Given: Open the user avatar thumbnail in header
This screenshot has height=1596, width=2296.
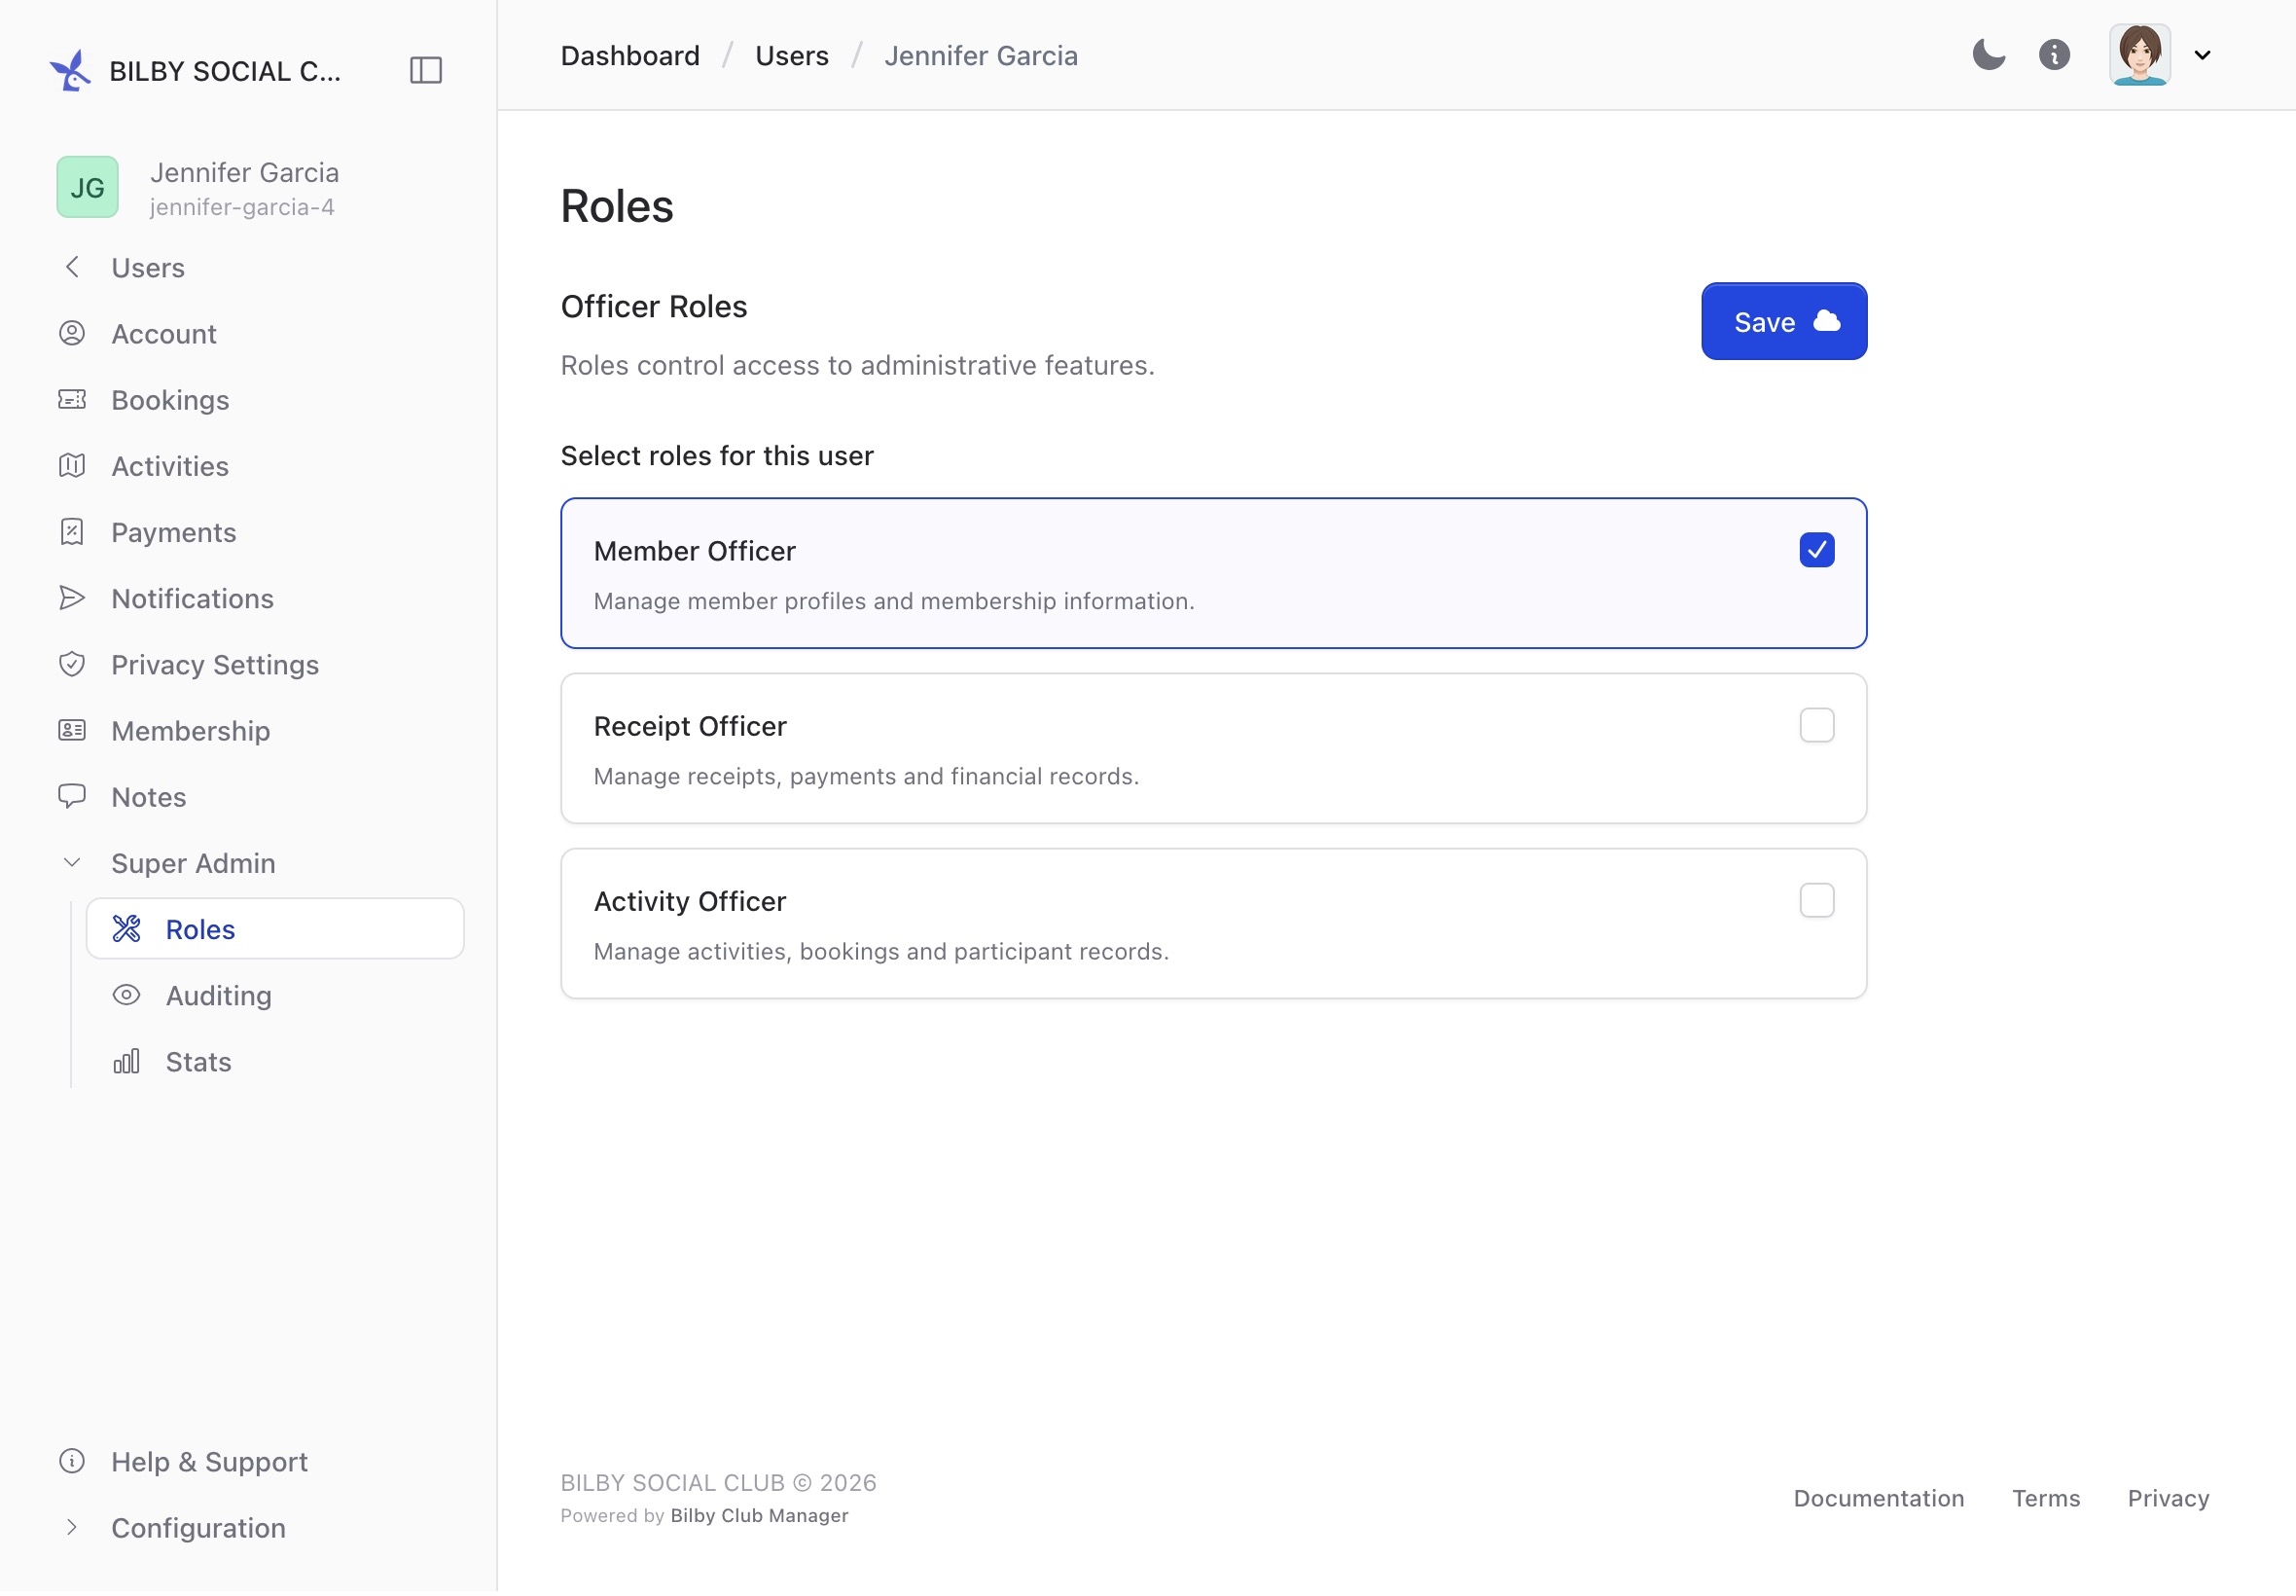Looking at the screenshot, I should pos(2139,55).
